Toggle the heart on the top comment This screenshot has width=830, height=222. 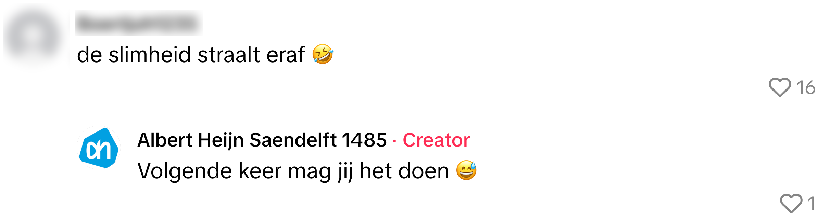click(780, 87)
